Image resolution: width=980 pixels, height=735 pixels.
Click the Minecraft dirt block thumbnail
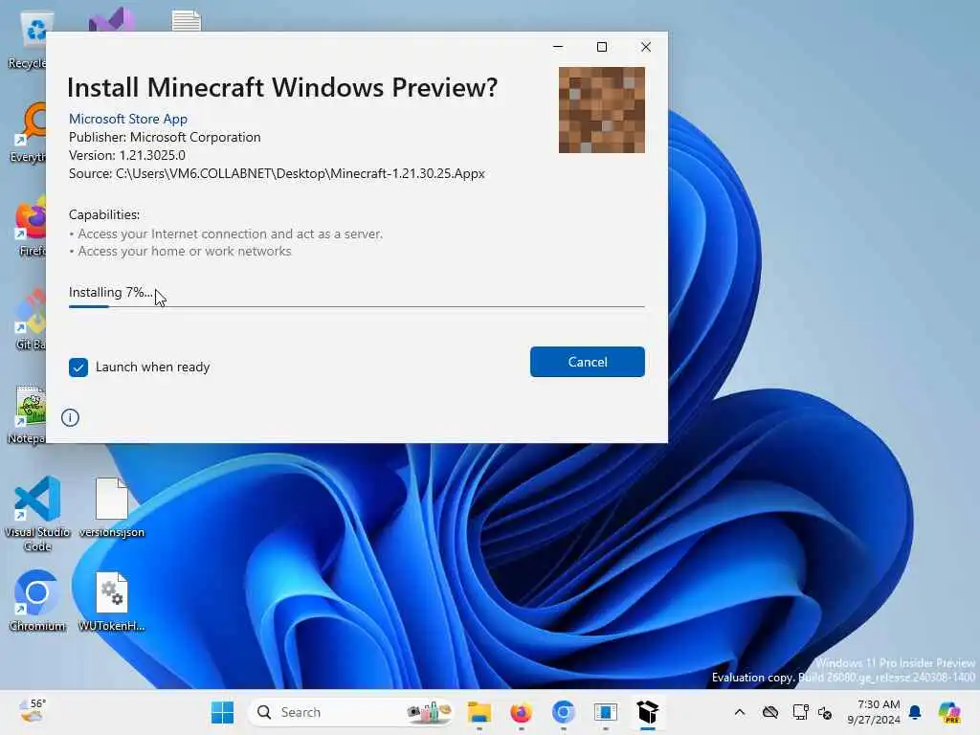[x=601, y=110]
